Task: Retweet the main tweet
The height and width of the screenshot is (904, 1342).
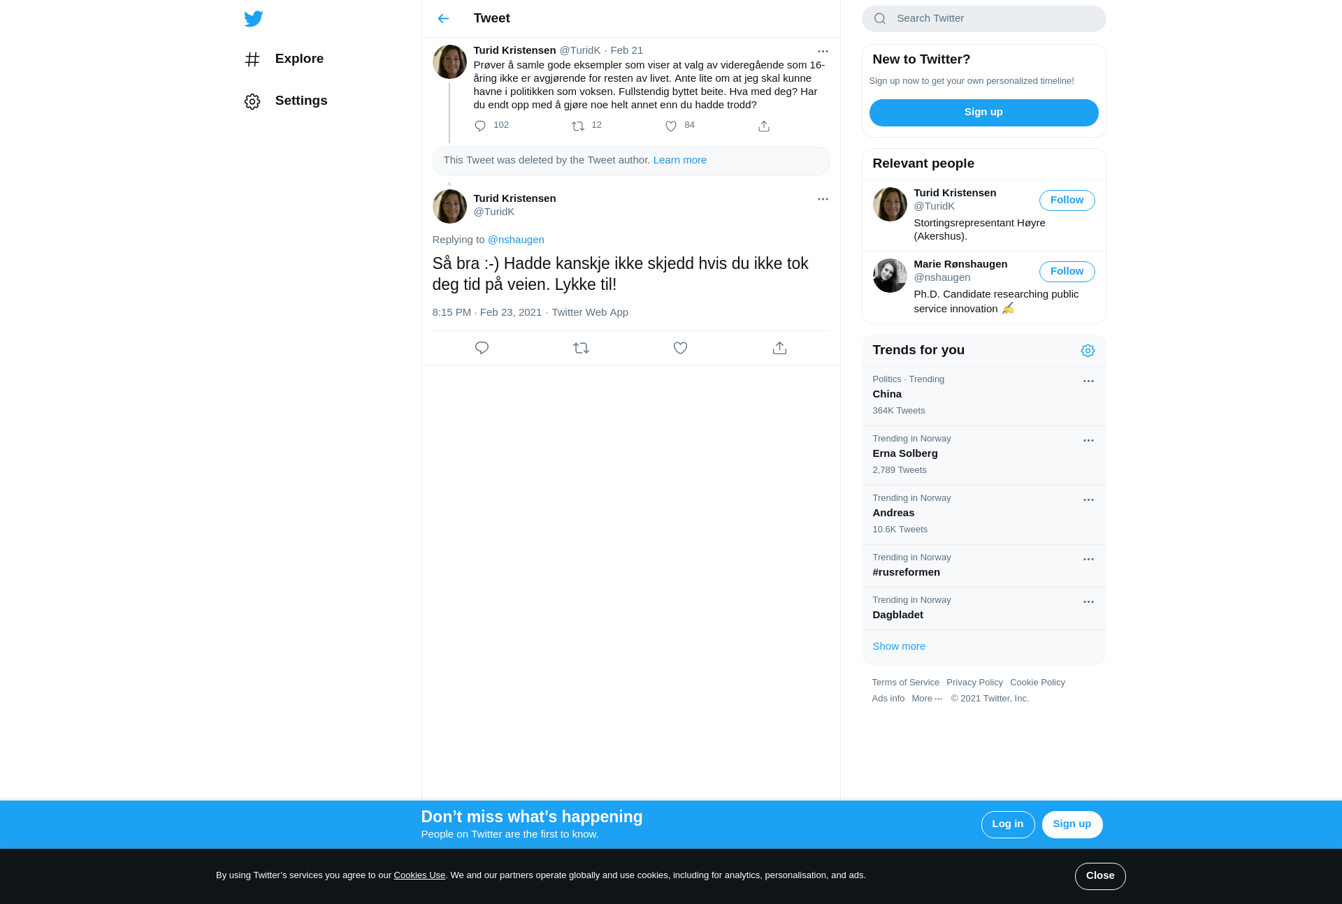Action: [x=581, y=348]
